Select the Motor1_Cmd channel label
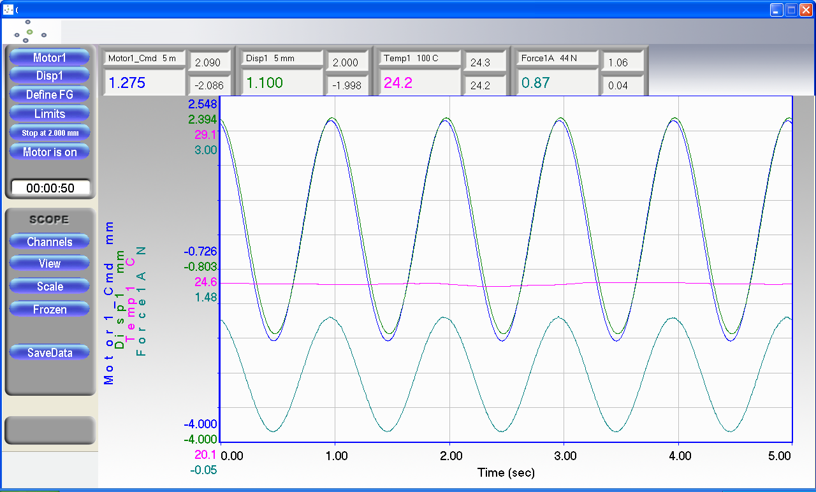The image size is (816, 492). (x=144, y=59)
